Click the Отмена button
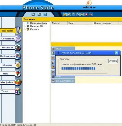Screen dimensions: 122x126 (113, 61)
